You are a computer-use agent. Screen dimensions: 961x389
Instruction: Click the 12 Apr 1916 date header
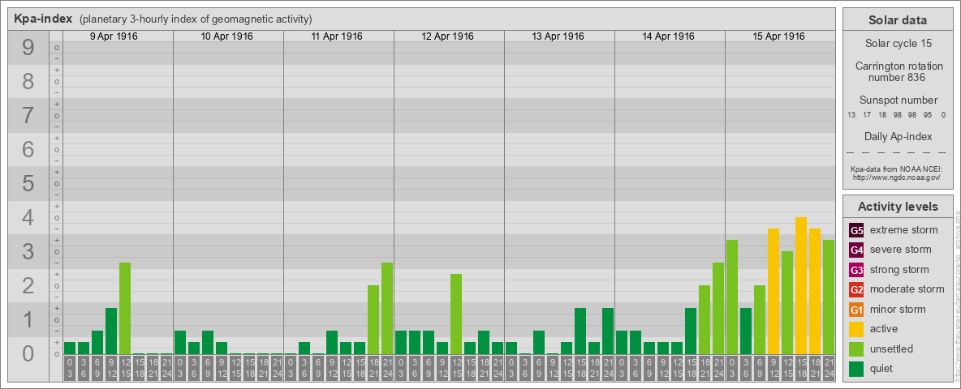click(449, 36)
